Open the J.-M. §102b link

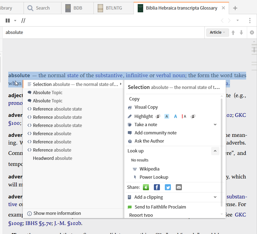pos(67,223)
